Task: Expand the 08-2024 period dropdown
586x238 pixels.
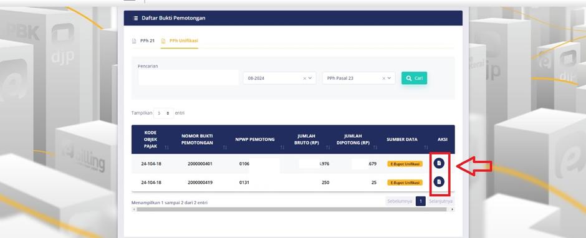Action: 310,79
